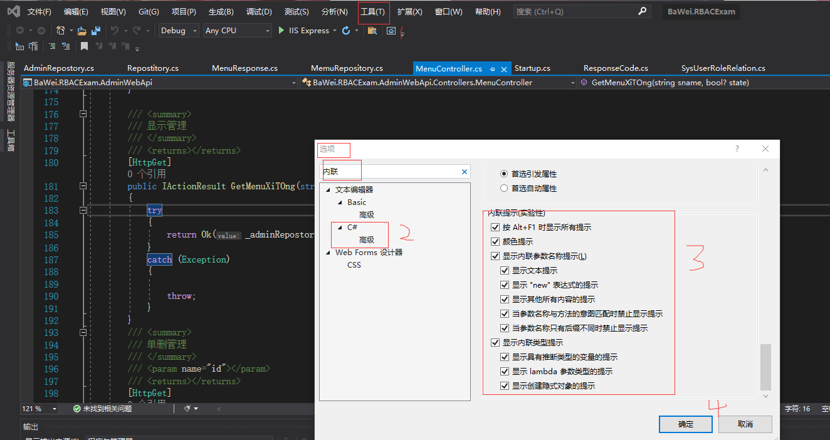Click the 未找到相关问题 status indicator
830x440 pixels.
pos(102,409)
